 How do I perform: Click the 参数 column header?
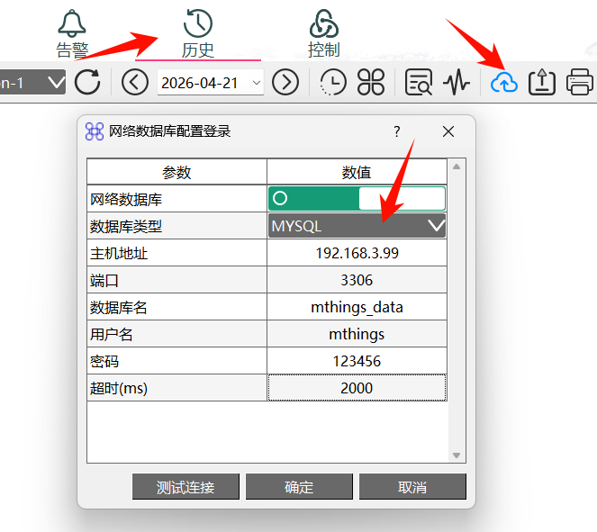pyautogui.click(x=176, y=172)
